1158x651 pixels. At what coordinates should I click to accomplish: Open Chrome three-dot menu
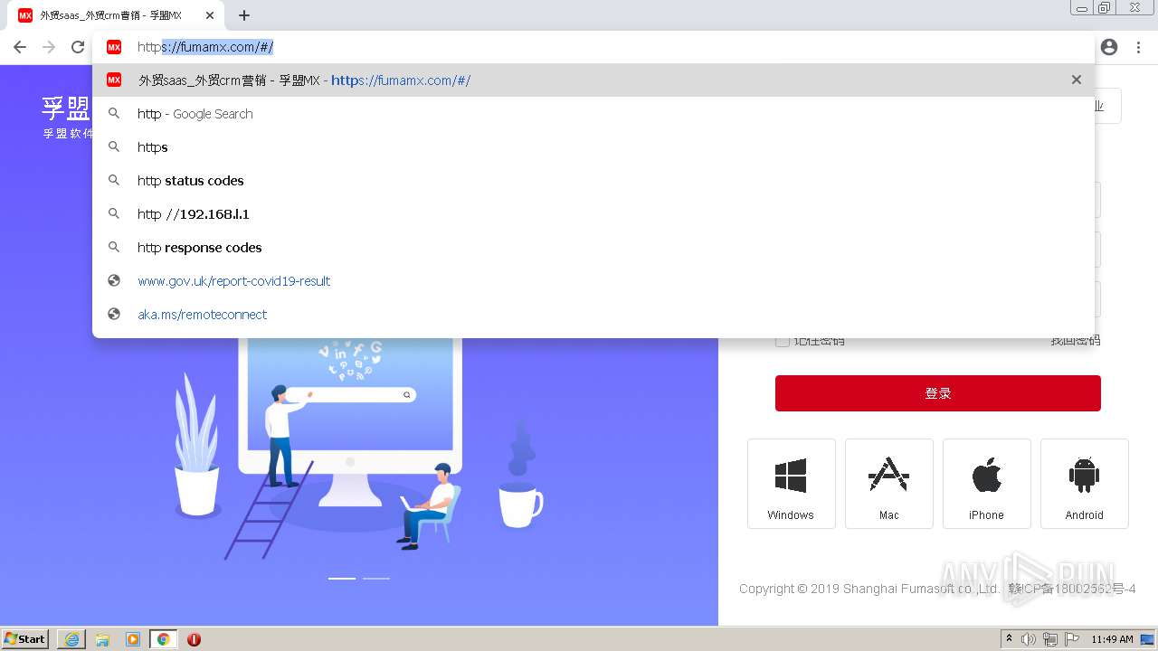click(1139, 47)
